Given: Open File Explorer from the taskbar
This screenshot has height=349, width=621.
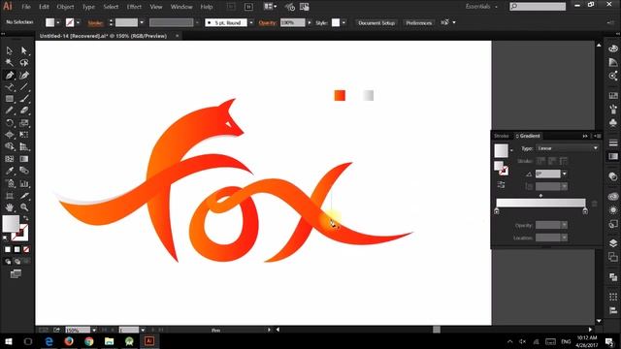Looking at the screenshot, I should (x=109, y=341).
